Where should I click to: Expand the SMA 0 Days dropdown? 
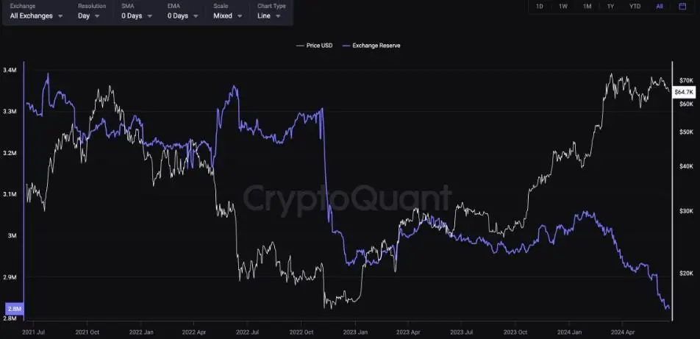pyautogui.click(x=137, y=15)
